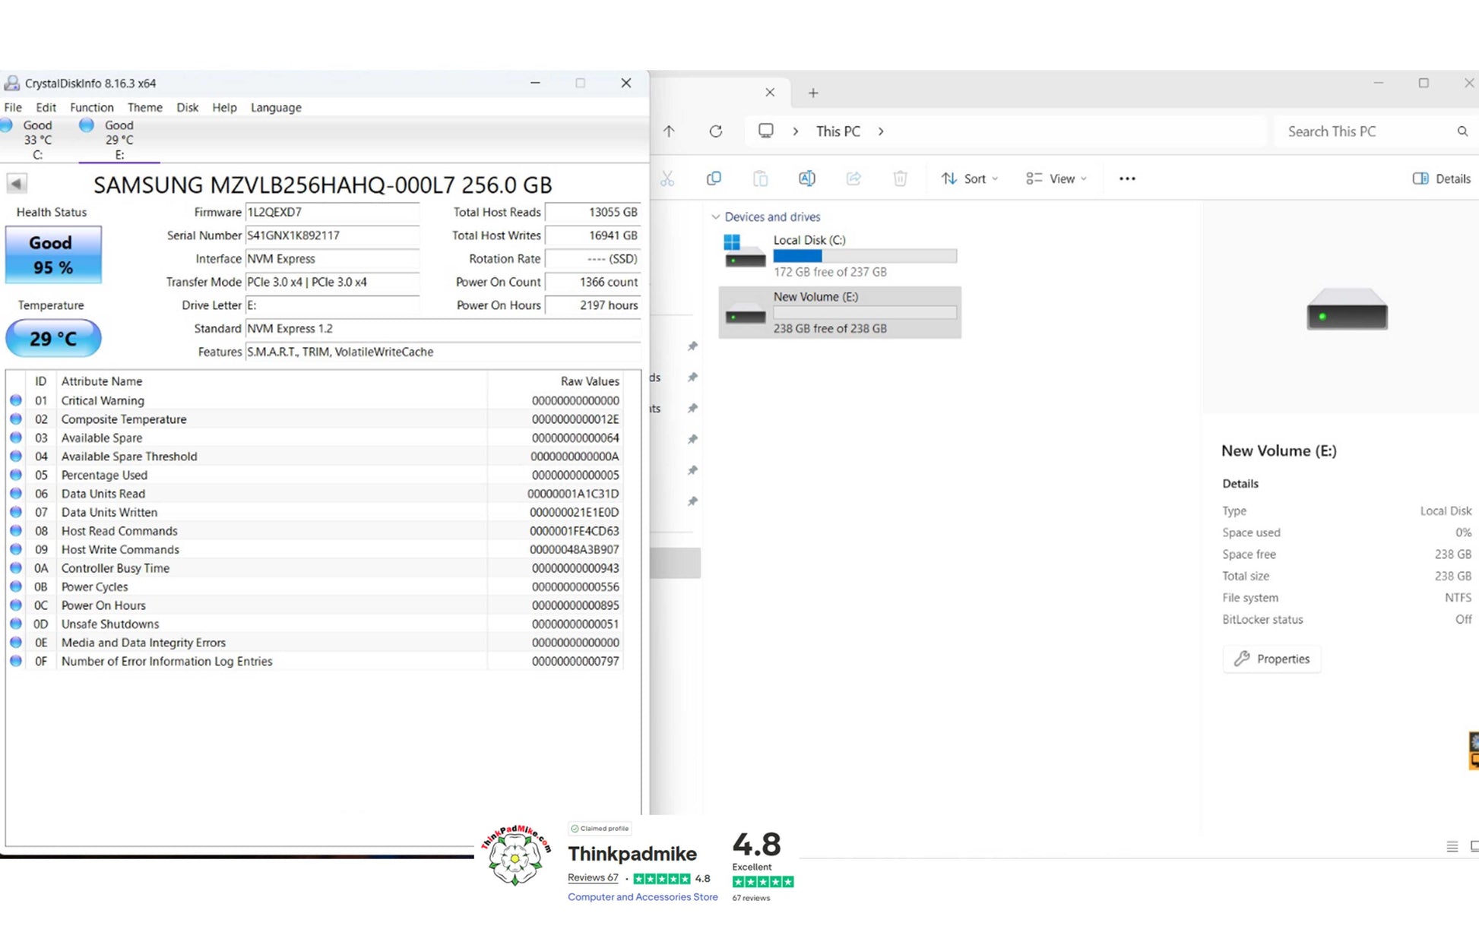Viewport: 1479px width, 929px height.
Task: Click the delete trash icon
Action: point(900,179)
